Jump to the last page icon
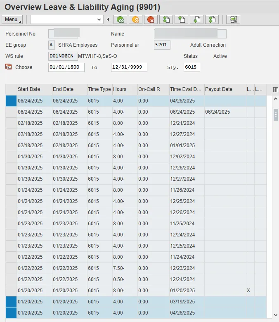279x322 pixels. (212, 19)
